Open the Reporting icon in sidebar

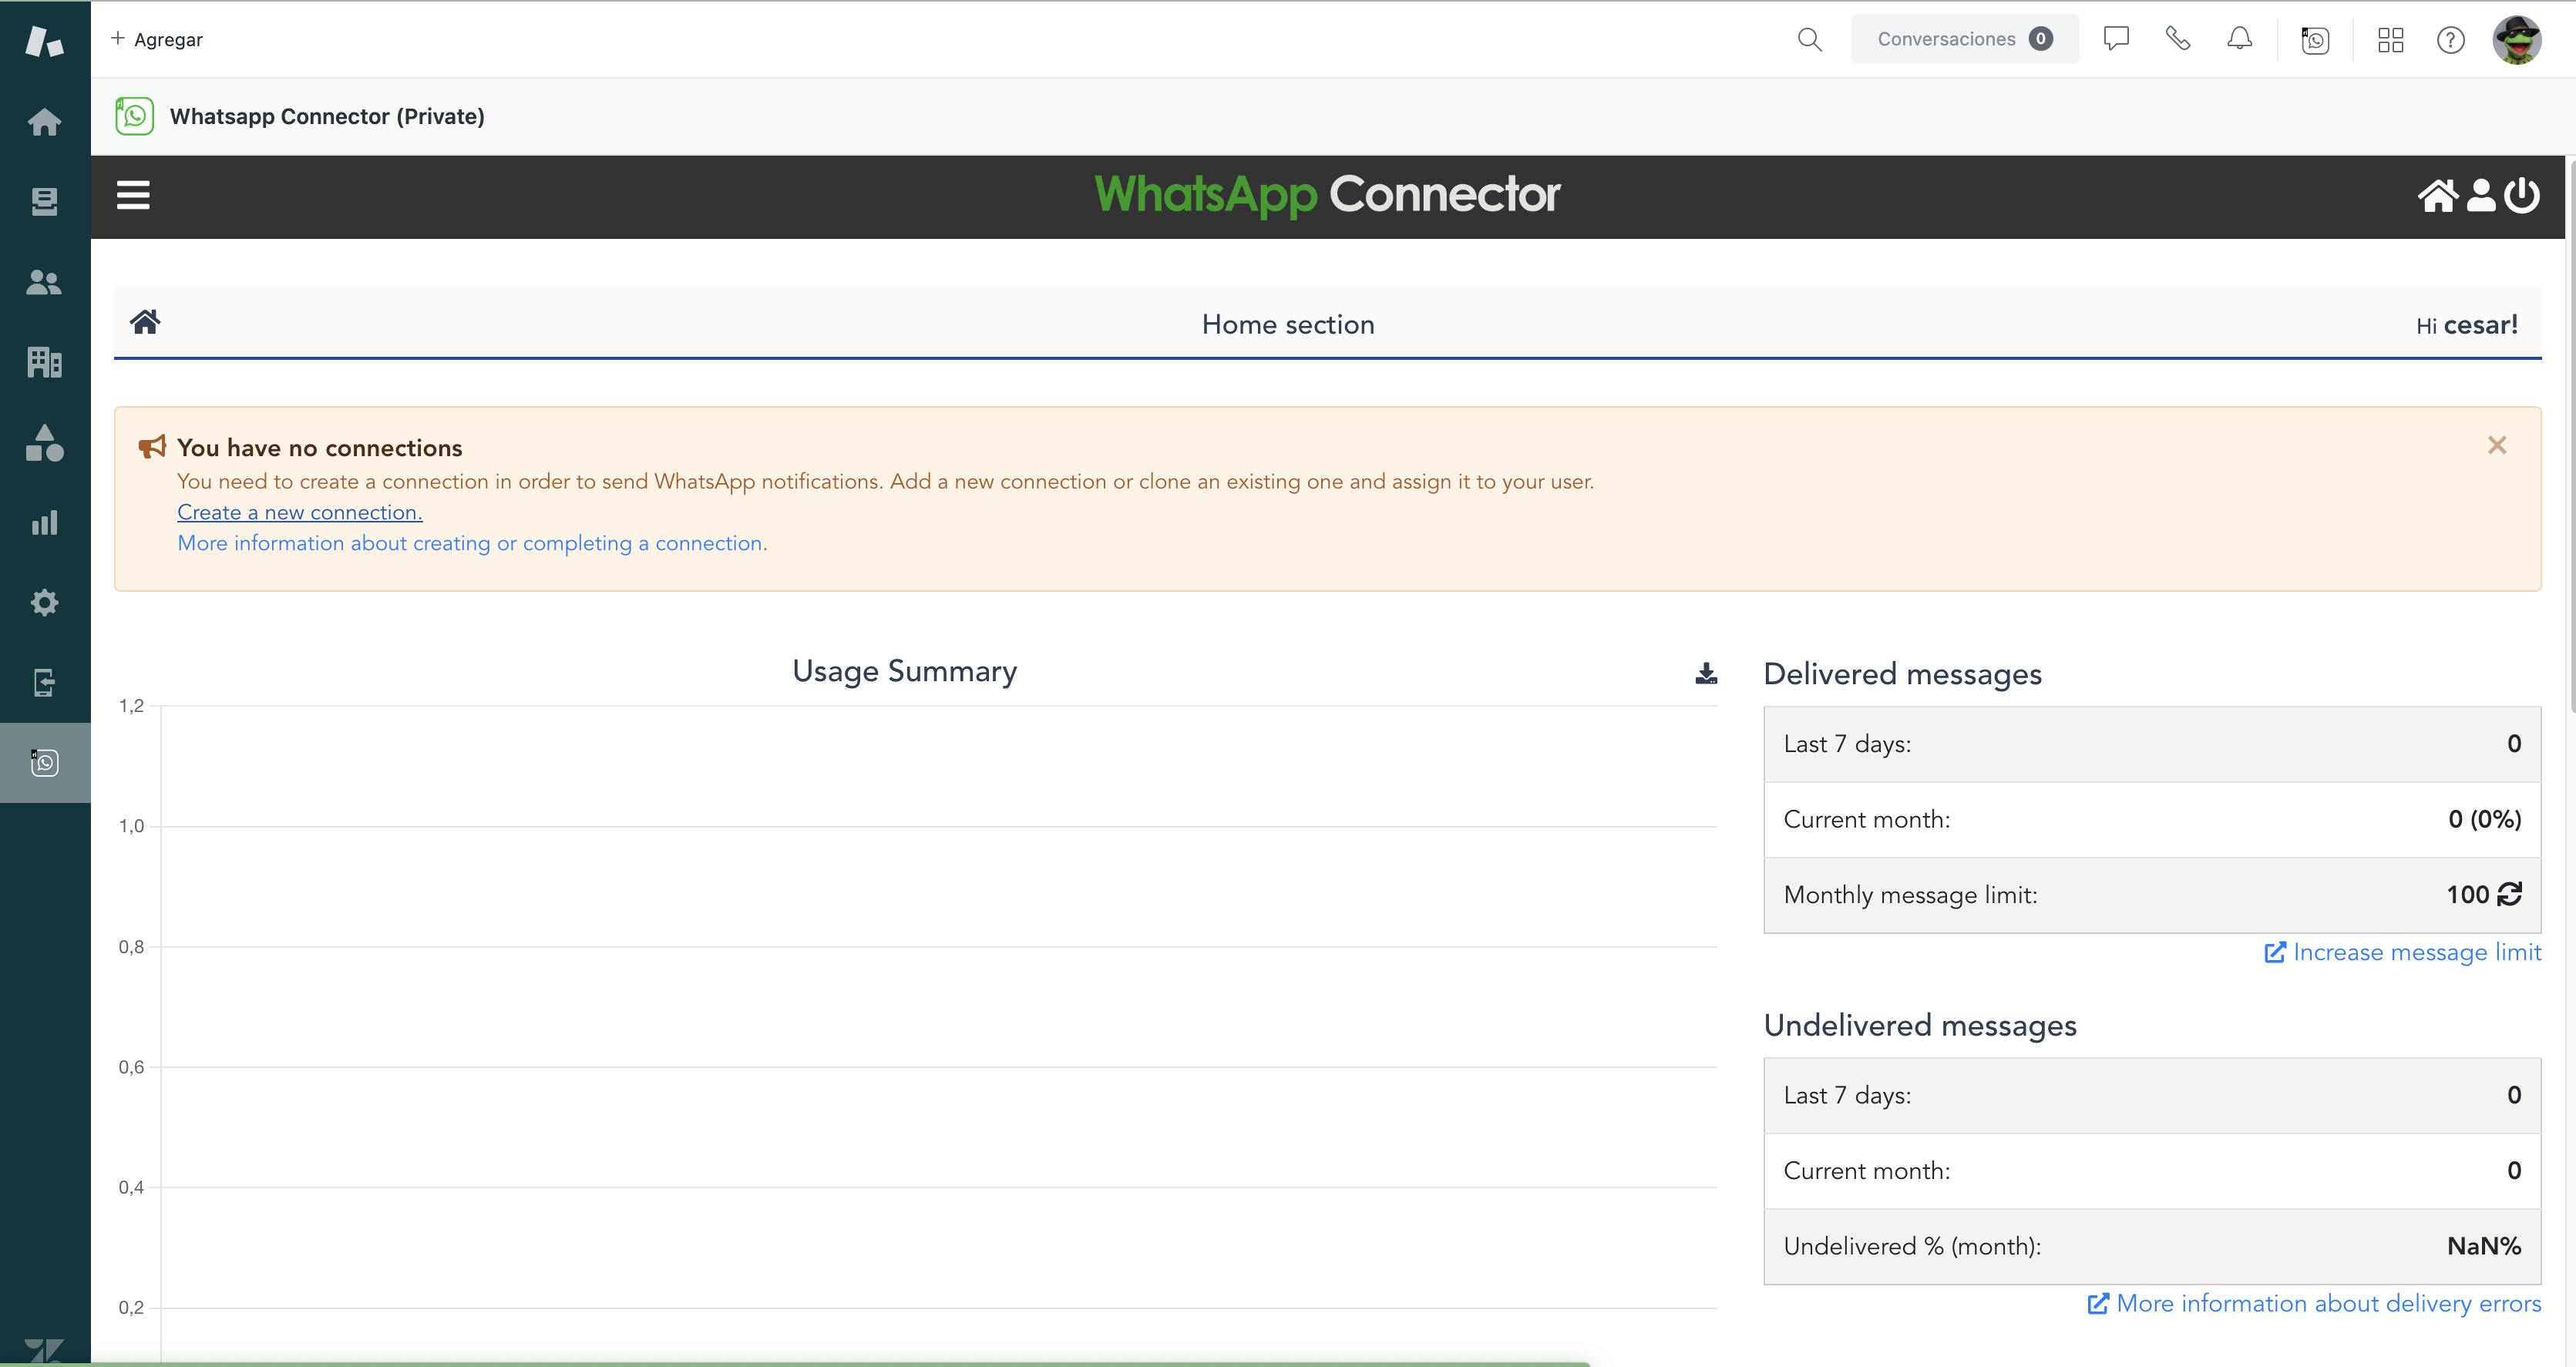point(44,523)
